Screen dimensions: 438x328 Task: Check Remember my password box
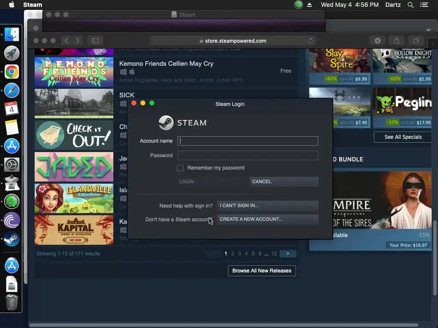[180, 168]
